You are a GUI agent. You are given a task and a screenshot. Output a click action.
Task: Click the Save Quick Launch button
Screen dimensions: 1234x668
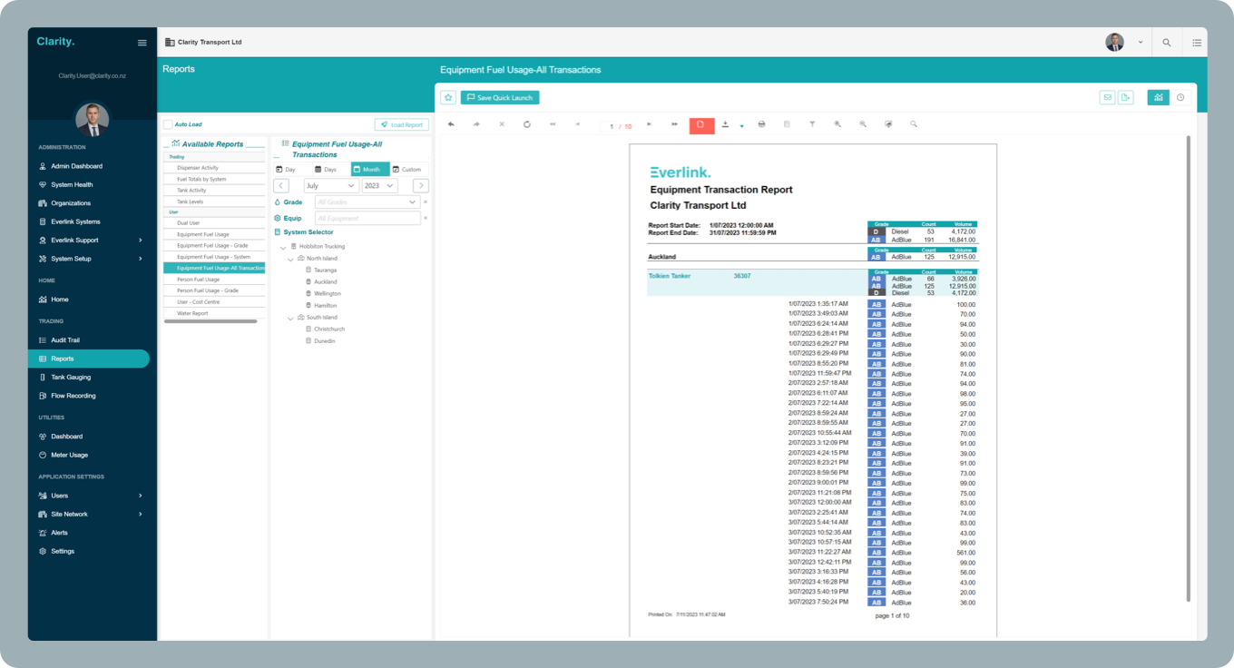click(x=500, y=97)
